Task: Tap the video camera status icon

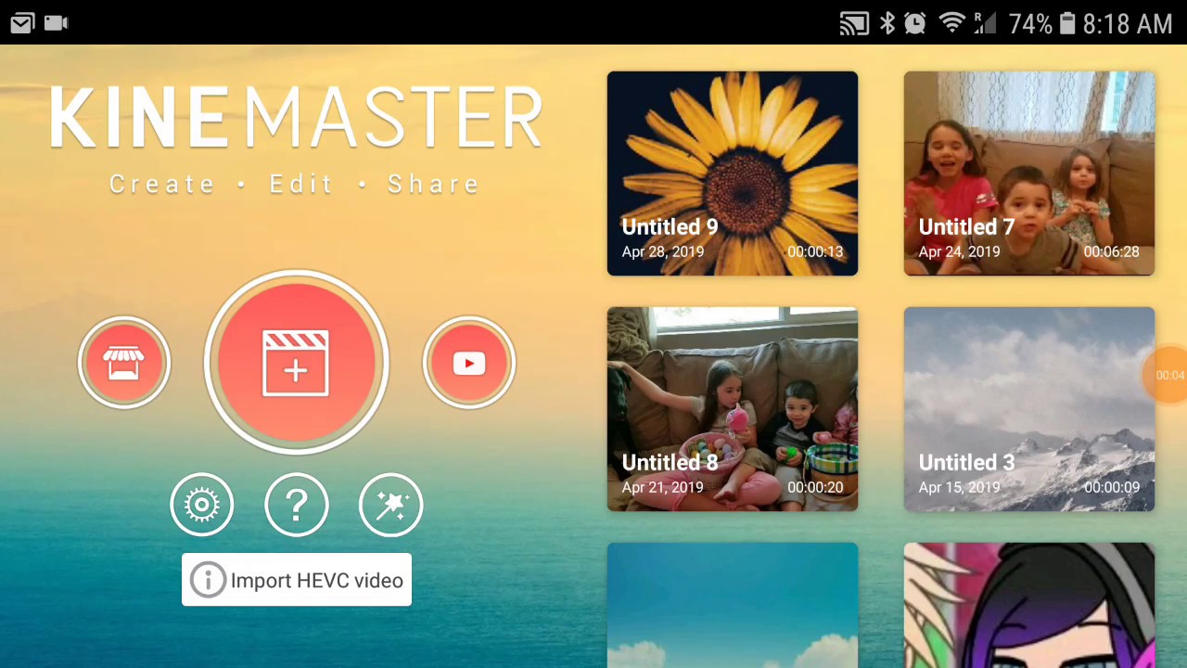Action: tap(57, 23)
